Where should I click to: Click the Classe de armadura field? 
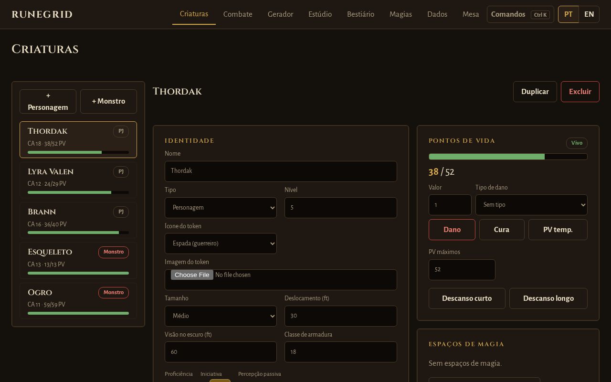pos(341,352)
